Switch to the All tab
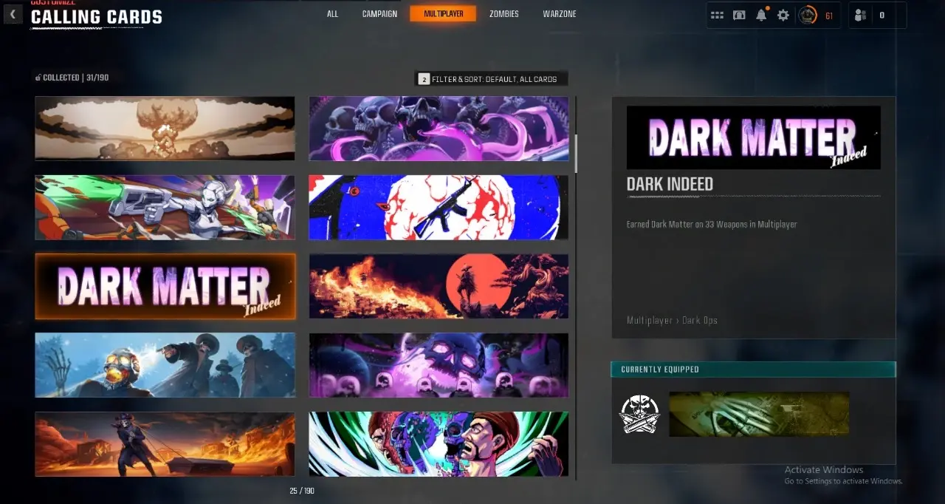Image resolution: width=945 pixels, height=504 pixels. [332, 14]
